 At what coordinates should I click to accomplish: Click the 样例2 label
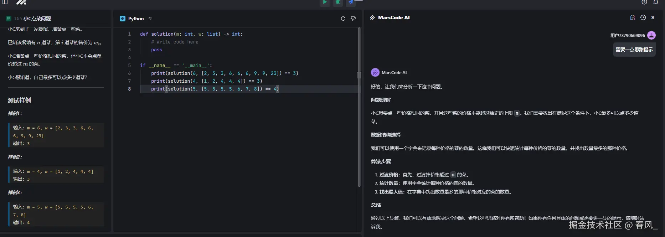(x=15, y=157)
